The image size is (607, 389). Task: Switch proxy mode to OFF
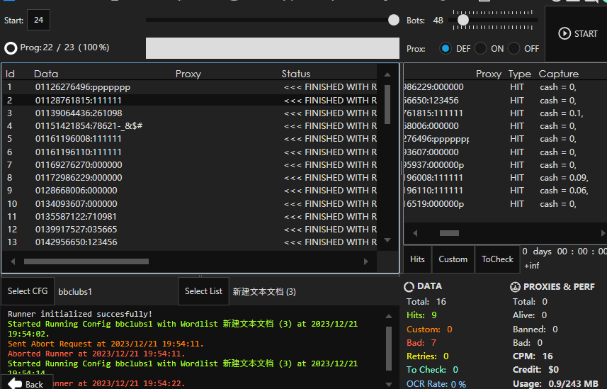[515, 48]
